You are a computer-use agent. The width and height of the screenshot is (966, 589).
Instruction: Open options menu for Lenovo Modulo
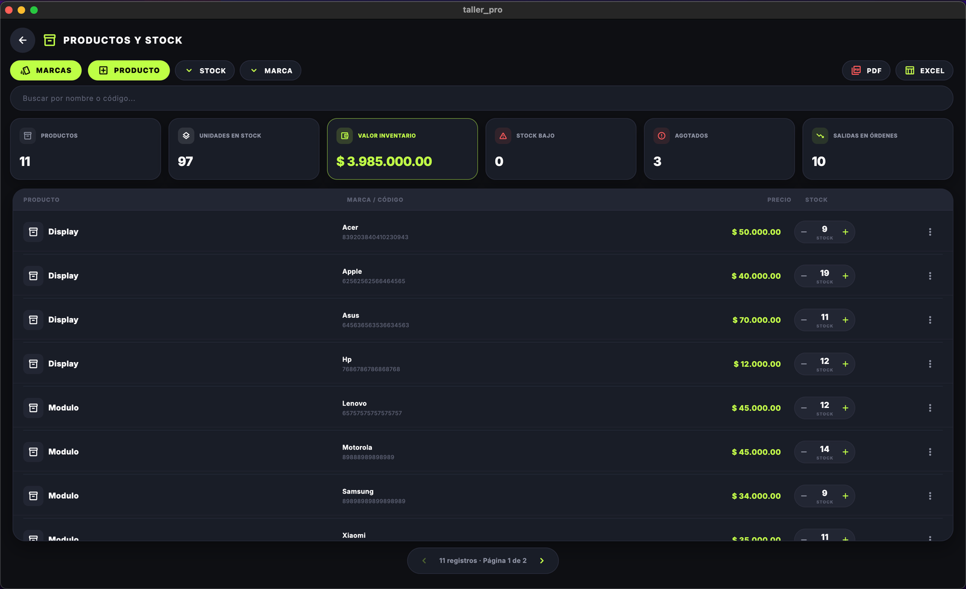coord(930,409)
